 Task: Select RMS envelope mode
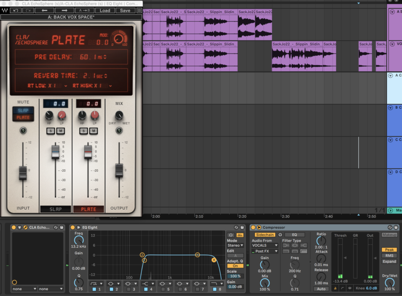pyautogui.click(x=389, y=256)
